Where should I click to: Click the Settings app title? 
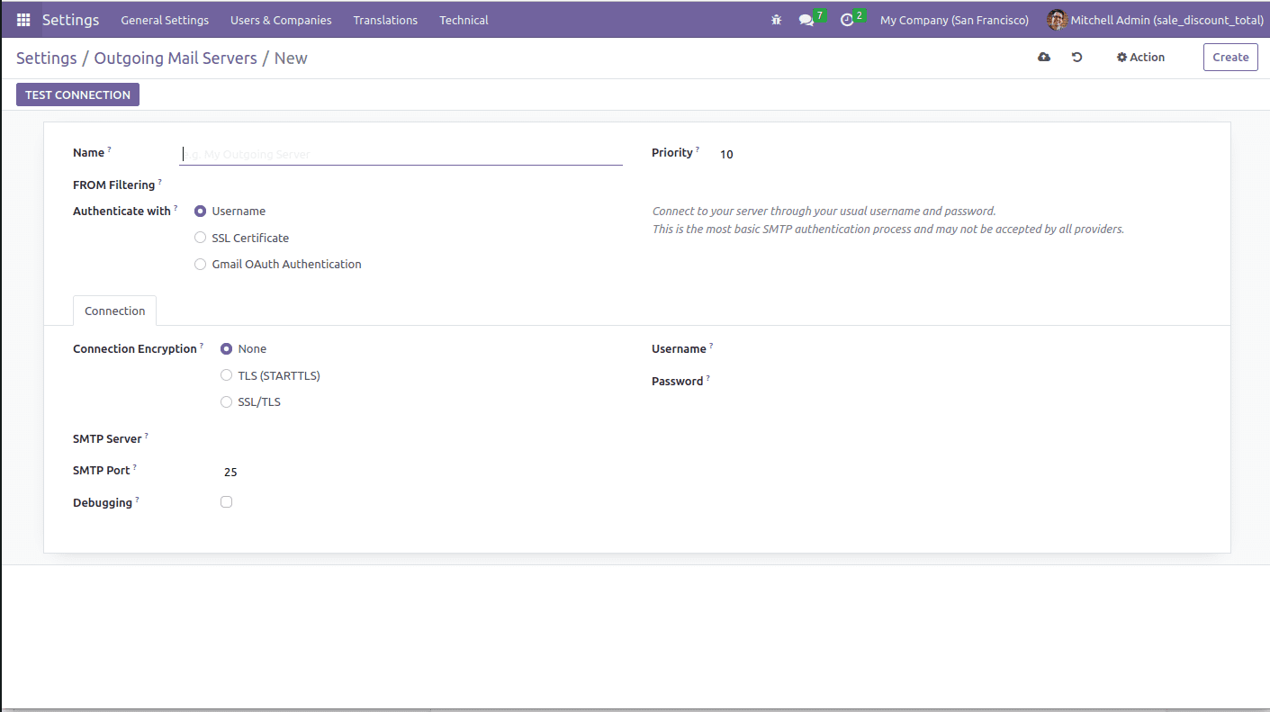pyautogui.click(x=70, y=20)
